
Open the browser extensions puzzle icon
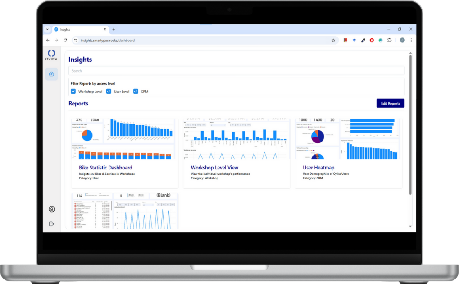tap(390, 40)
